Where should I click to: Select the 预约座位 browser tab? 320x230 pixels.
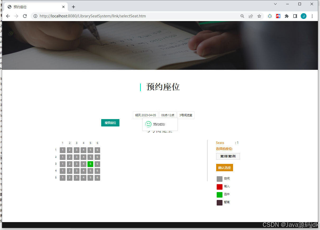click(36, 7)
